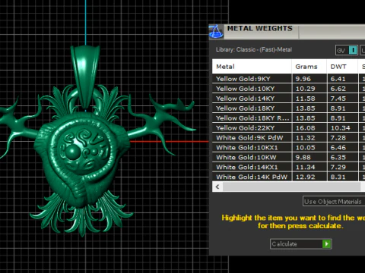Select the Yellow Gold:18KY row

(x=288, y=108)
